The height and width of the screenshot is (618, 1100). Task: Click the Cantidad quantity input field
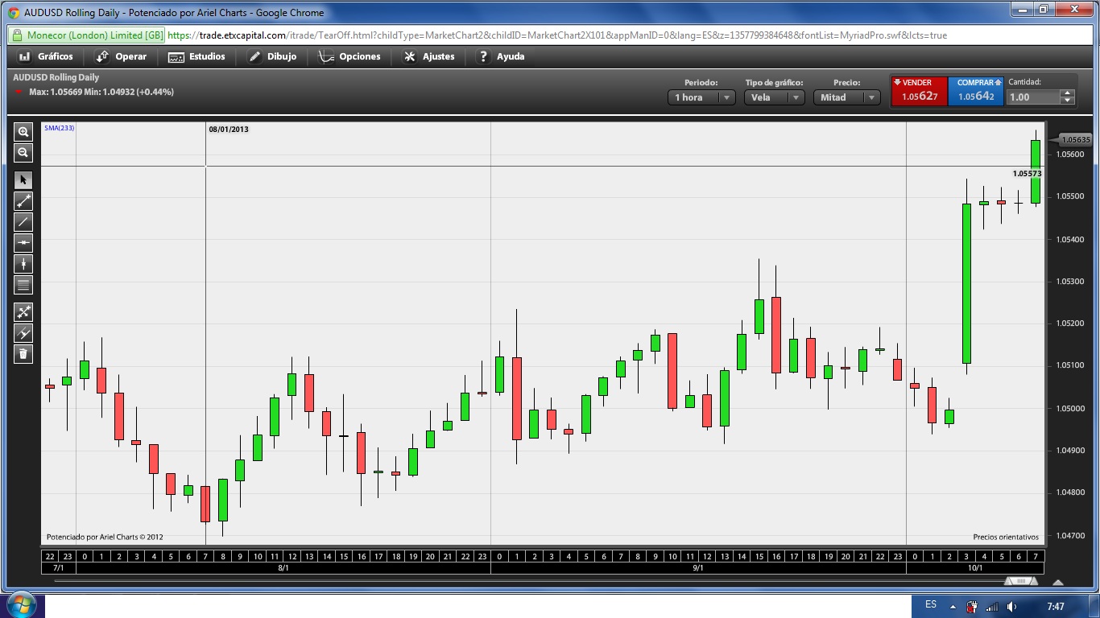tap(1033, 97)
